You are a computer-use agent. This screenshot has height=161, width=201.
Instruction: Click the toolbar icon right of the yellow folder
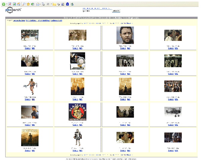coord(59,4)
